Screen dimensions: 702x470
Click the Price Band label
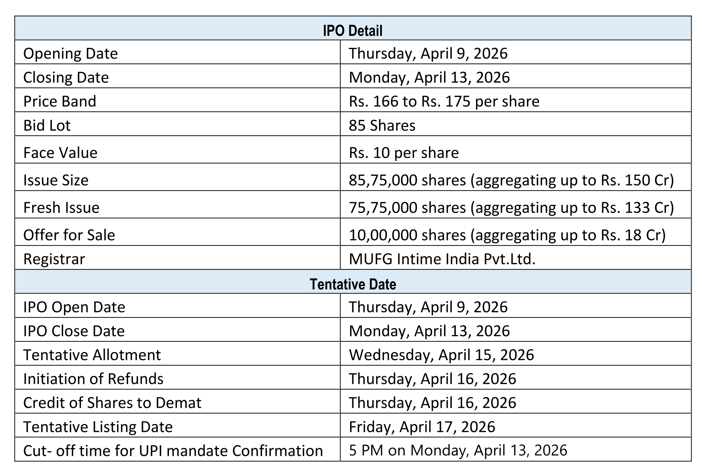60,101
